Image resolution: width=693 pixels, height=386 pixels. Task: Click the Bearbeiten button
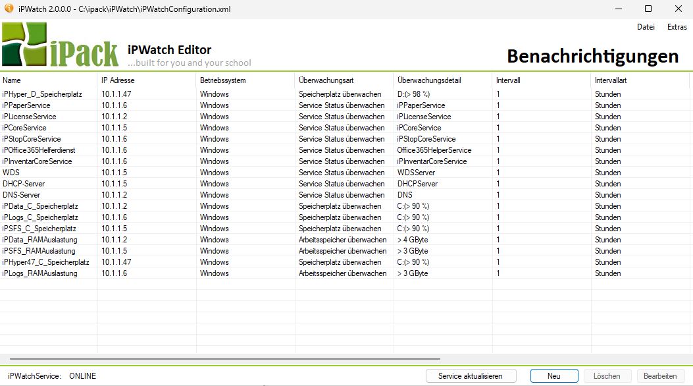coord(659,376)
